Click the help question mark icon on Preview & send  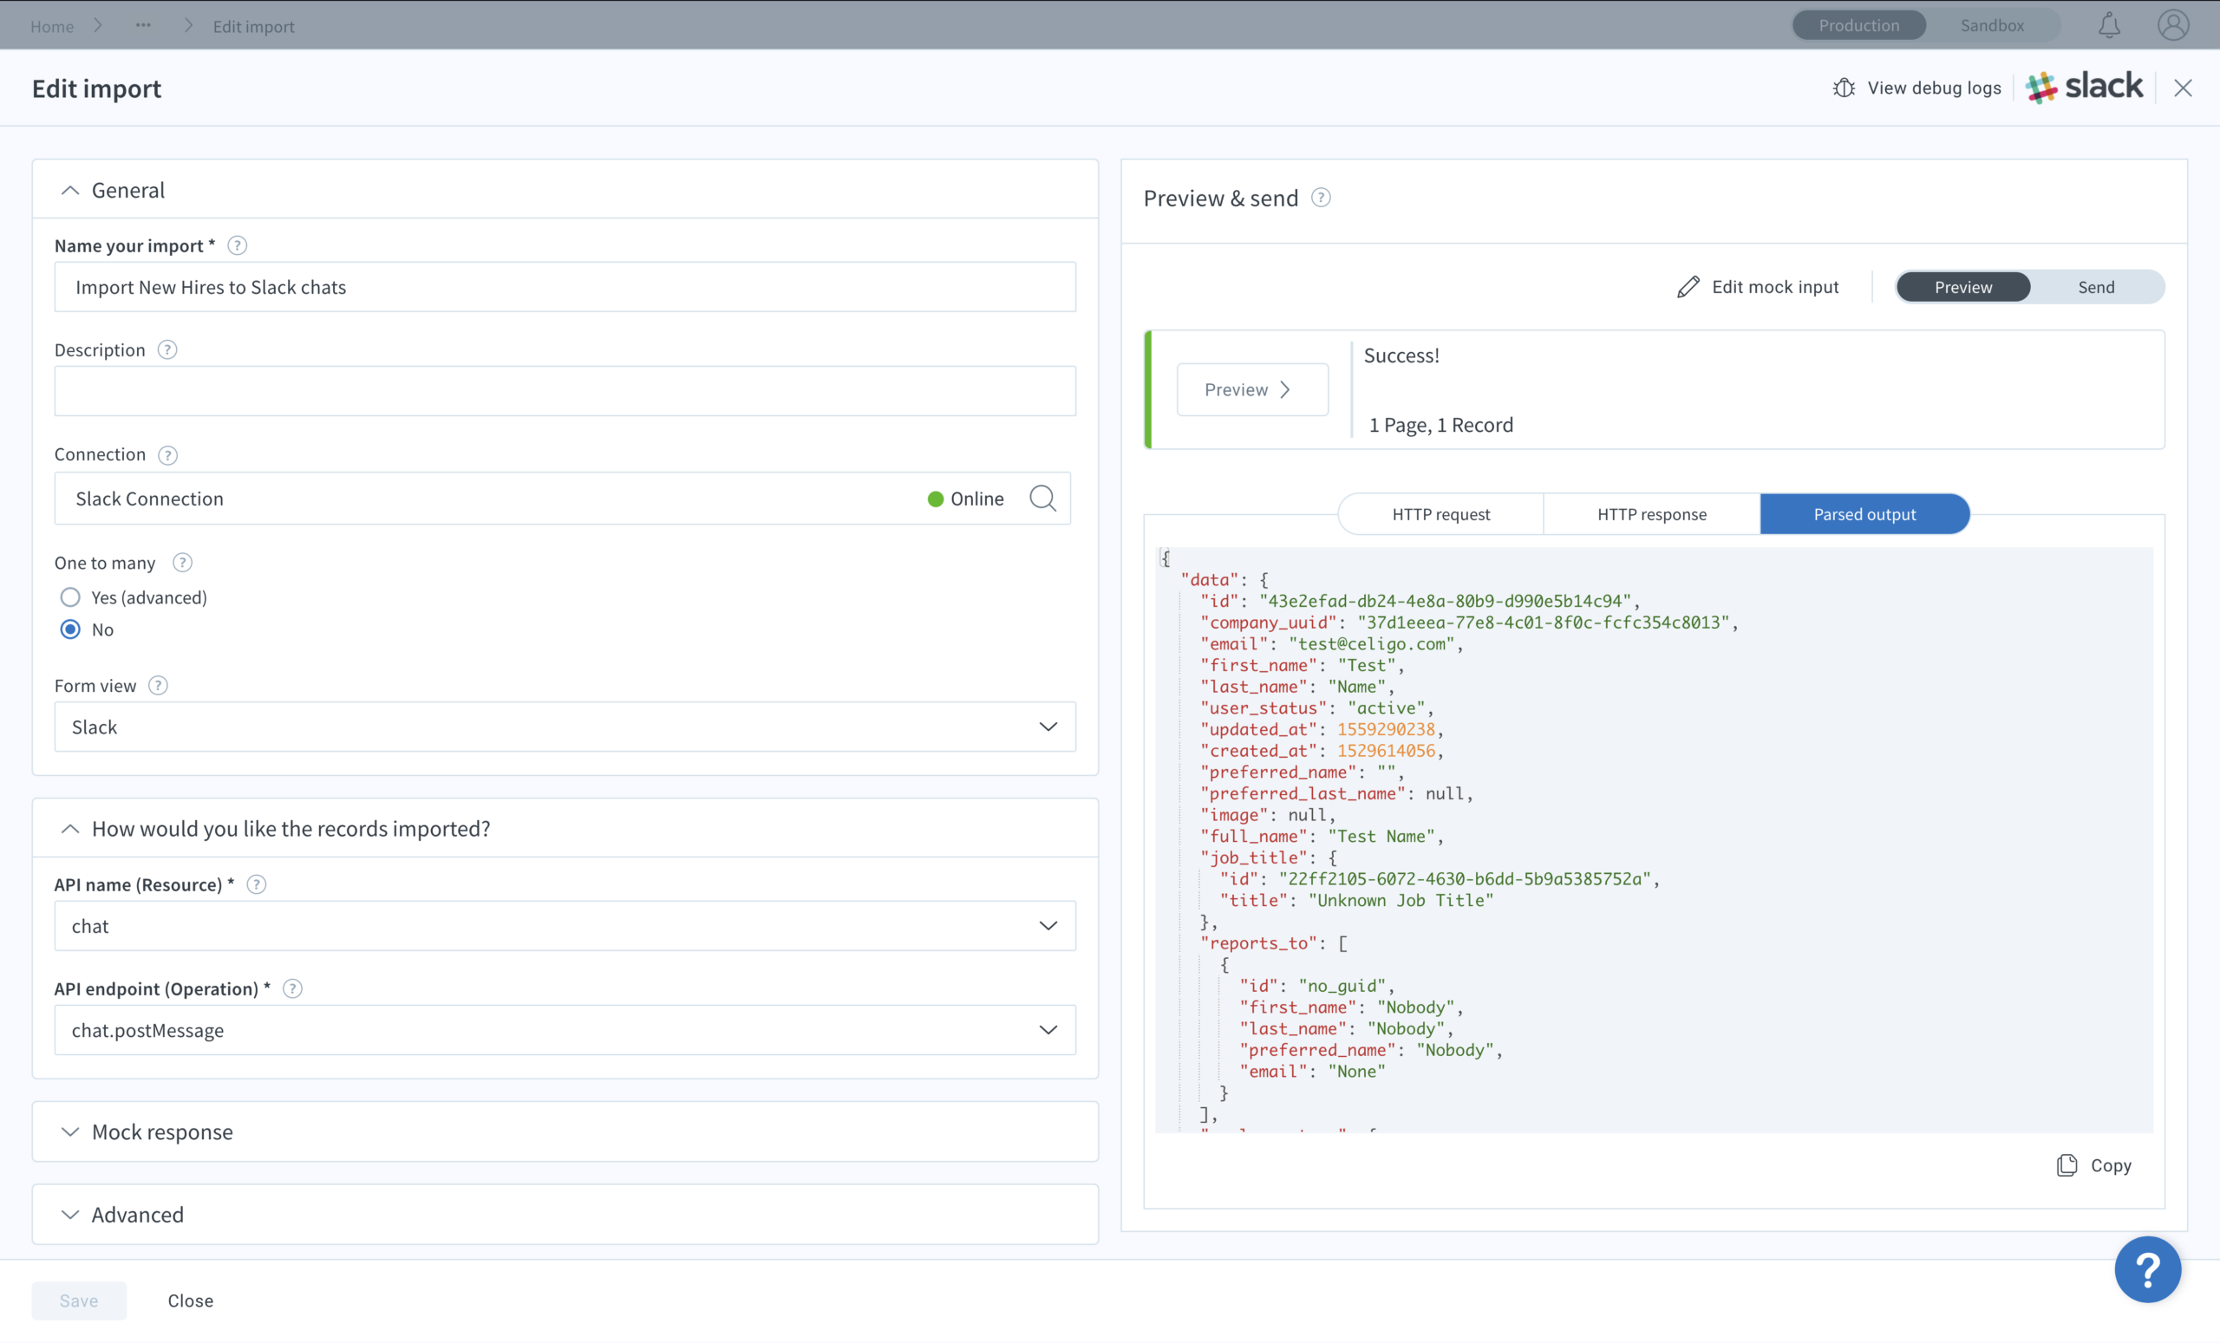click(x=1321, y=197)
